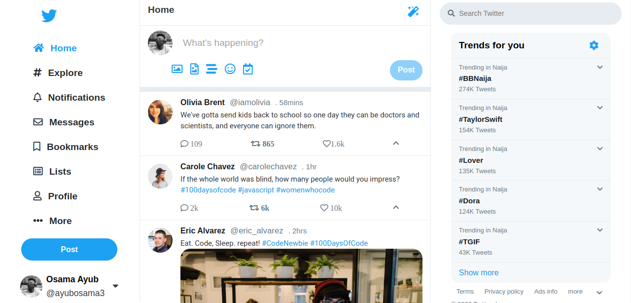This screenshot has width=631, height=303.
Task: Click the GIF file icon in composer
Action: pyautogui.click(x=194, y=69)
